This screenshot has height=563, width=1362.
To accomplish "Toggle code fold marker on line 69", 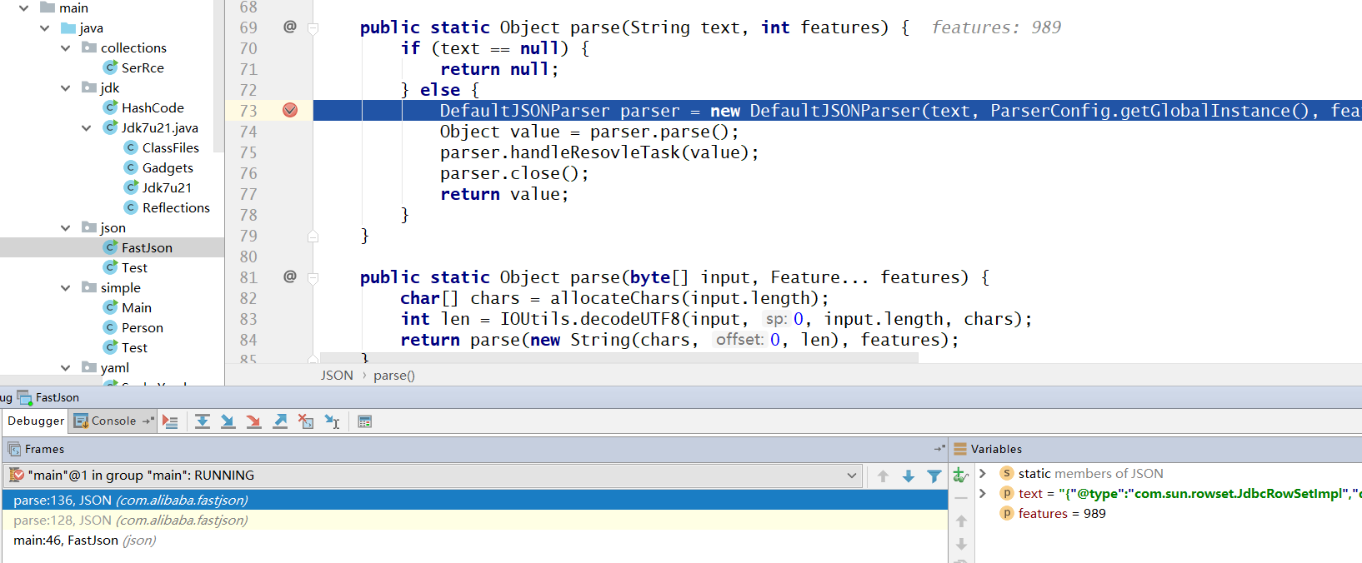I will tap(313, 28).
